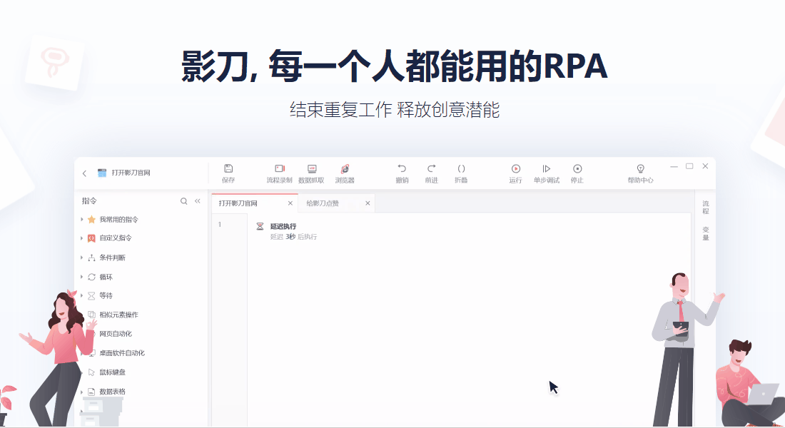Click the branch icon of 条件判断

pyautogui.click(x=91, y=258)
